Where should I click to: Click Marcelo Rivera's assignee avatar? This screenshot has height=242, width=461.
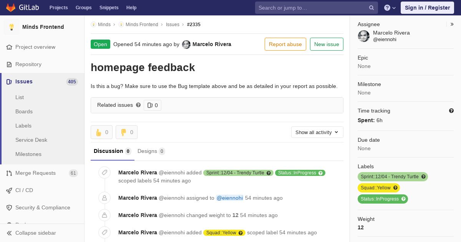click(x=364, y=36)
